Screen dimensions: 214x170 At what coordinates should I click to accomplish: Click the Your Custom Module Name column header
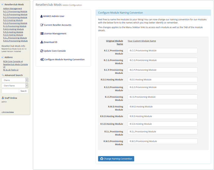click(x=142, y=41)
